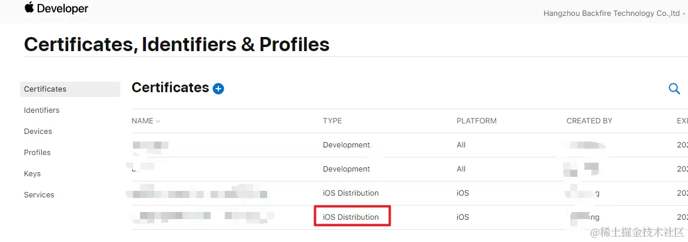Select Certificates in the sidebar

[x=70, y=89]
